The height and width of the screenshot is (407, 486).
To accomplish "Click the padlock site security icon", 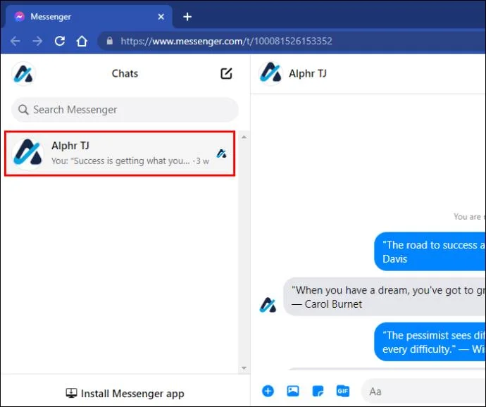I will coord(110,41).
